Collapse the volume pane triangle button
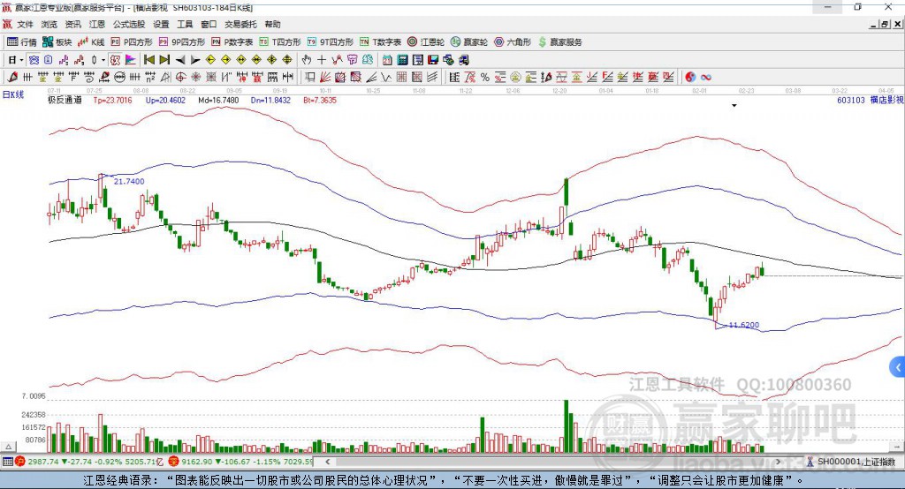The image size is (905, 489). 7,447
